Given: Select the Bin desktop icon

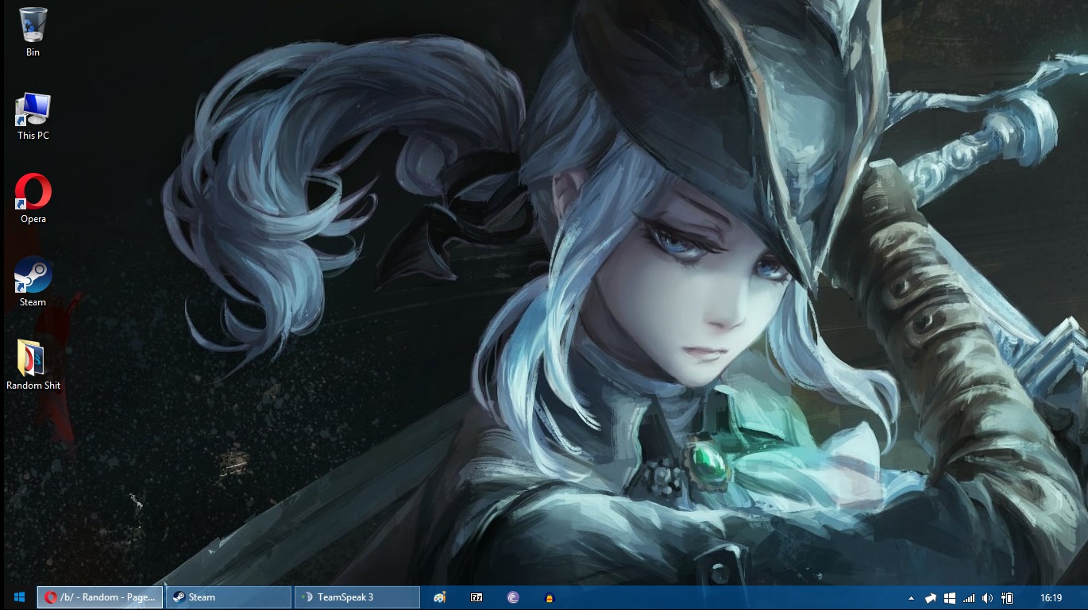Looking at the screenshot, I should coord(33,32).
